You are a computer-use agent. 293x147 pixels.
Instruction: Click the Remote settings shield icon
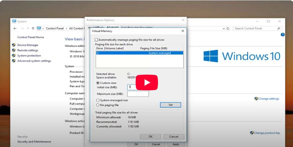pos(13,50)
